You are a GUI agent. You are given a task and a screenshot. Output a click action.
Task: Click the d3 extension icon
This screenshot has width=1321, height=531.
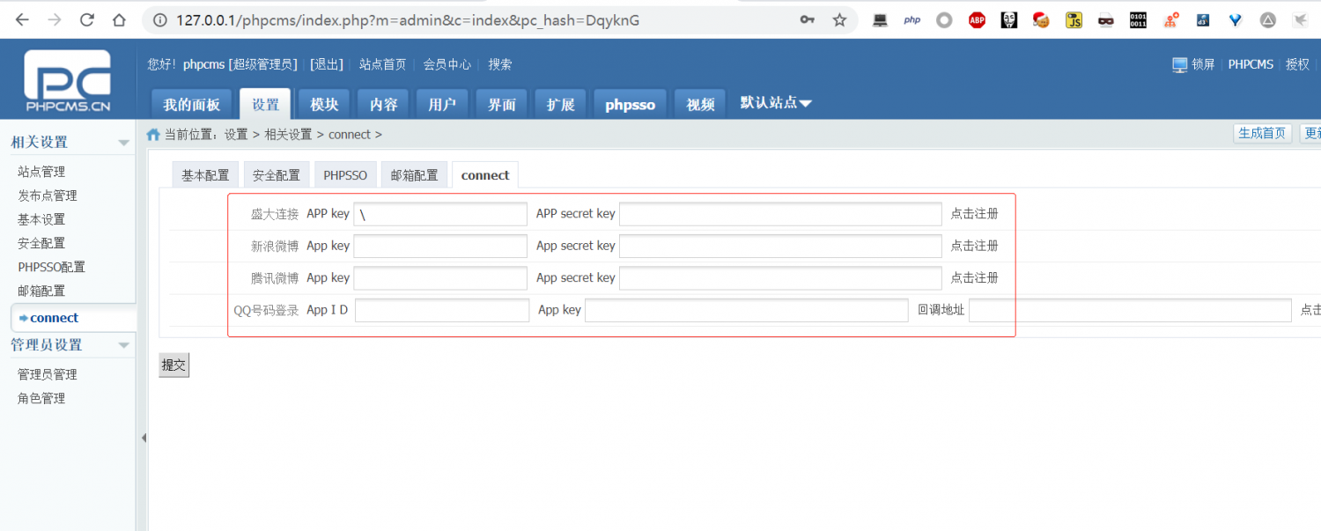1203,19
